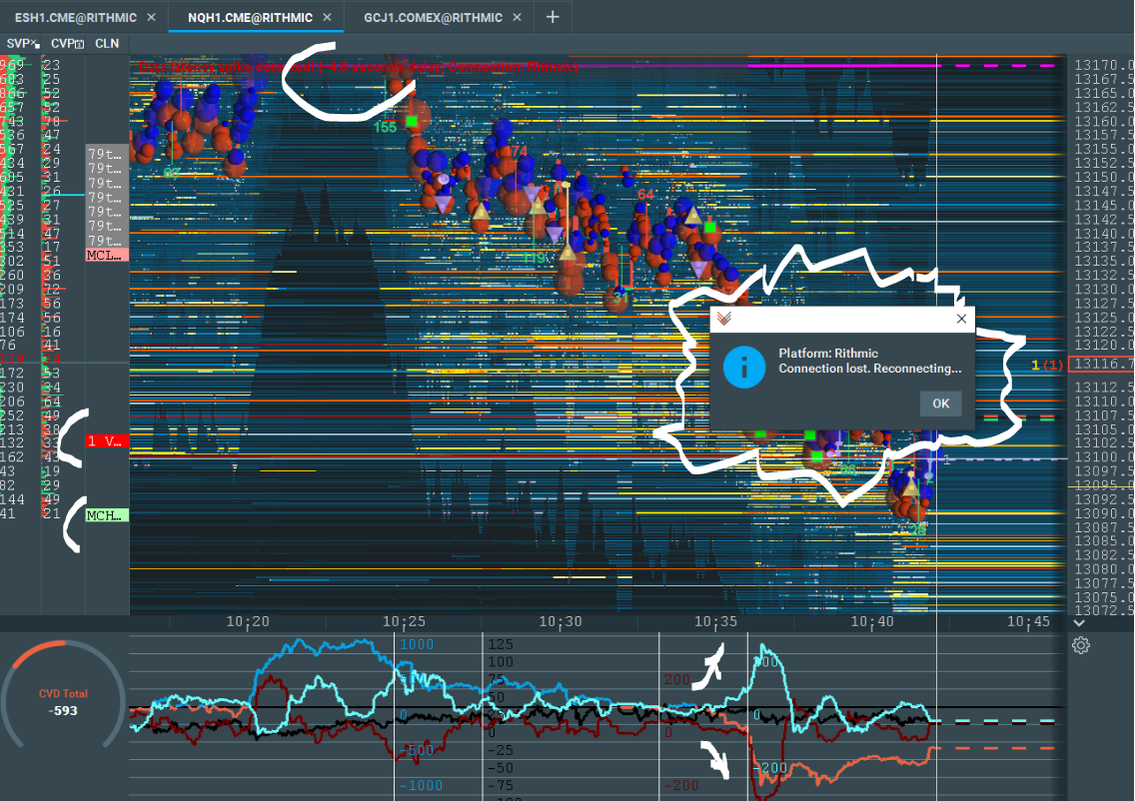
Task: Click the highlighted current price 13116.7 label
Action: tap(1101, 364)
